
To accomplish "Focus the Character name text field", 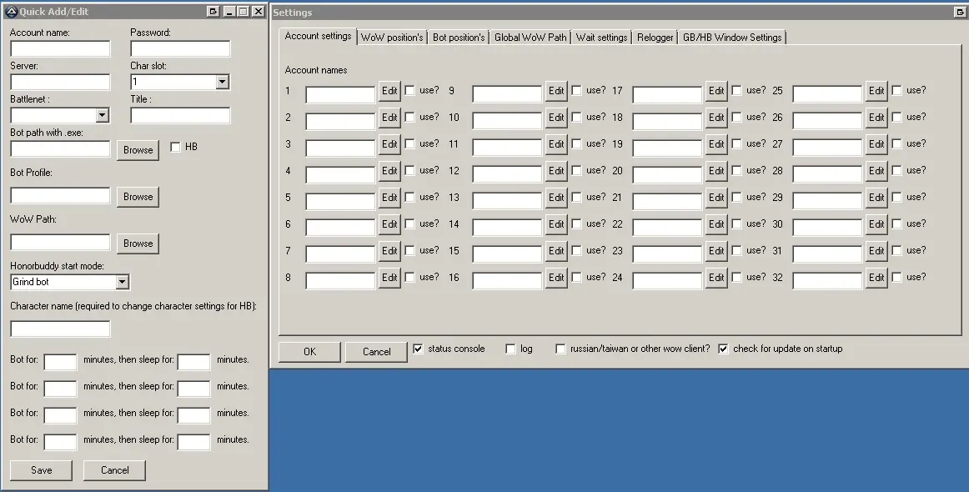I will (60, 329).
